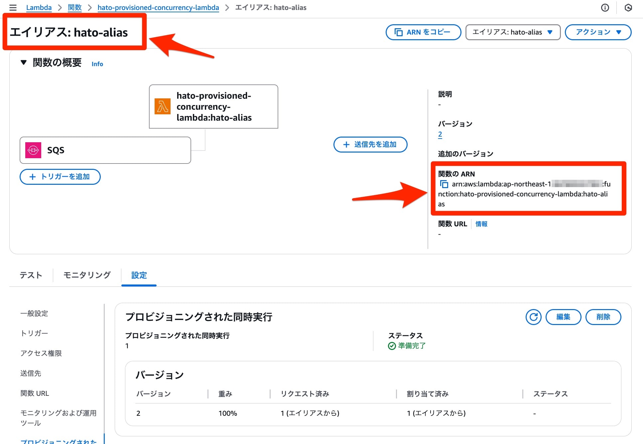Open the Info link next to 関数の概要

pos(97,64)
